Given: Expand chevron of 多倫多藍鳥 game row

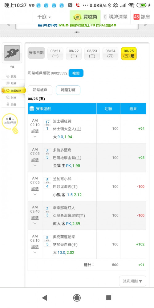Looking at the screenshot, I should 35,166.
